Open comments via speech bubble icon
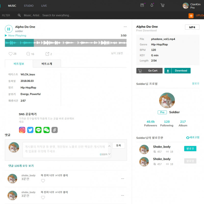This screenshot has width=204, height=204. 28,54
